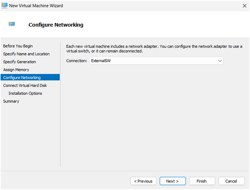Jump to Assign Memory step
This screenshot has width=250, height=190.
16,70
